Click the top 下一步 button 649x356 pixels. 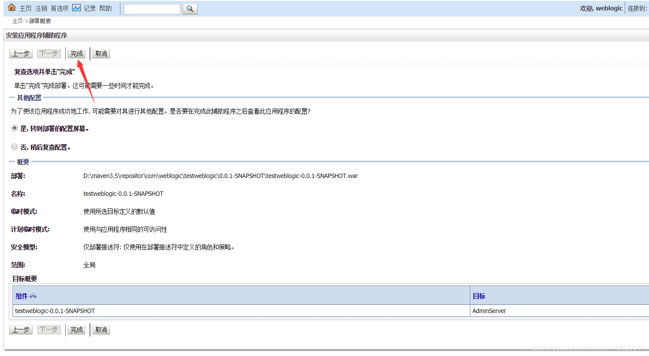pos(49,53)
